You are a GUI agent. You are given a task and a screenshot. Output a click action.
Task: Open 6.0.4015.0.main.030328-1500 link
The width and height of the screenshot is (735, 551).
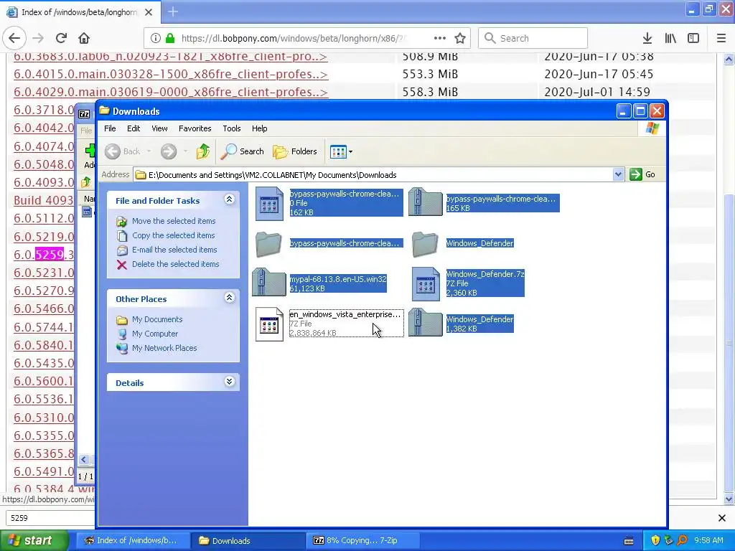click(171, 74)
